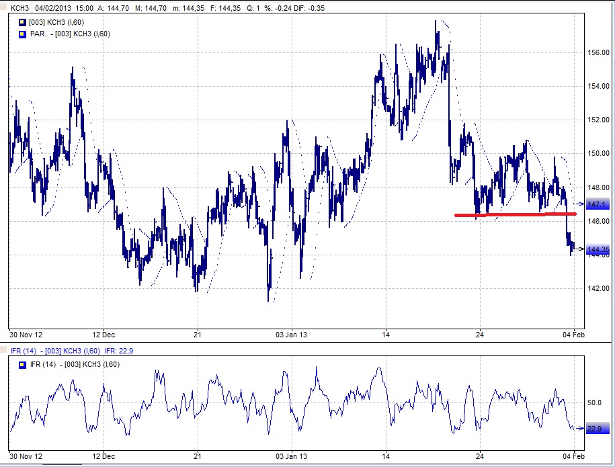Click the 156.00 price scale label
615x467 pixels.
(598, 52)
